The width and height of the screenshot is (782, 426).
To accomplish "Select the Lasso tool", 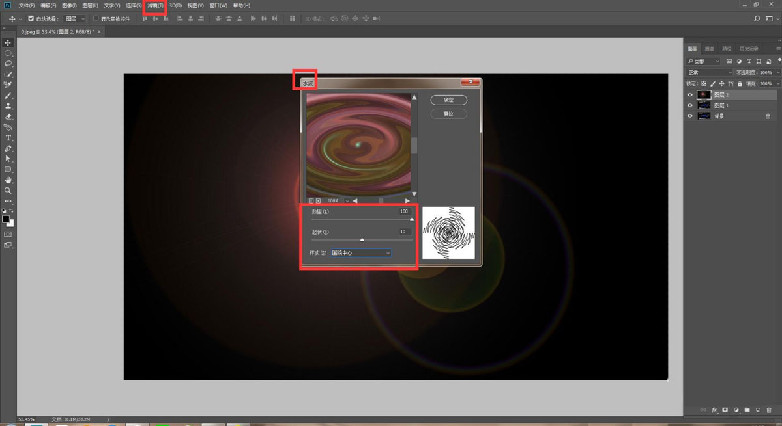I will point(8,64).
